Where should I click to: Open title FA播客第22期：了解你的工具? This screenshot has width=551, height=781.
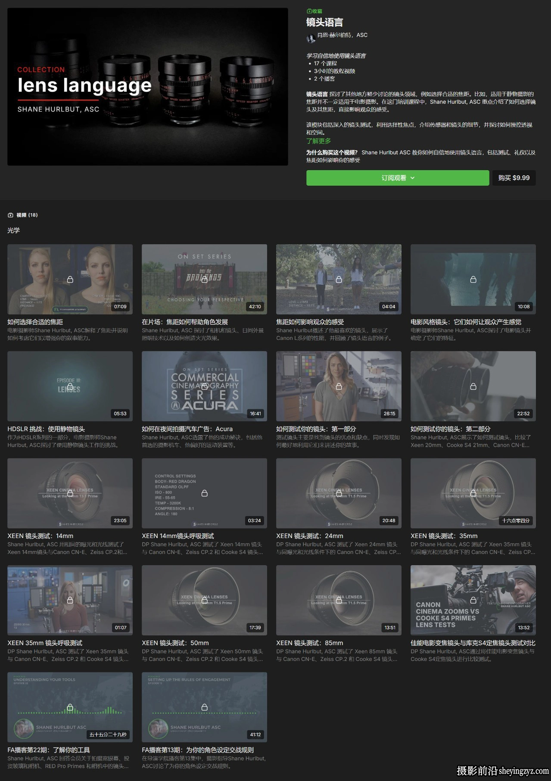[x=49, y=750]
